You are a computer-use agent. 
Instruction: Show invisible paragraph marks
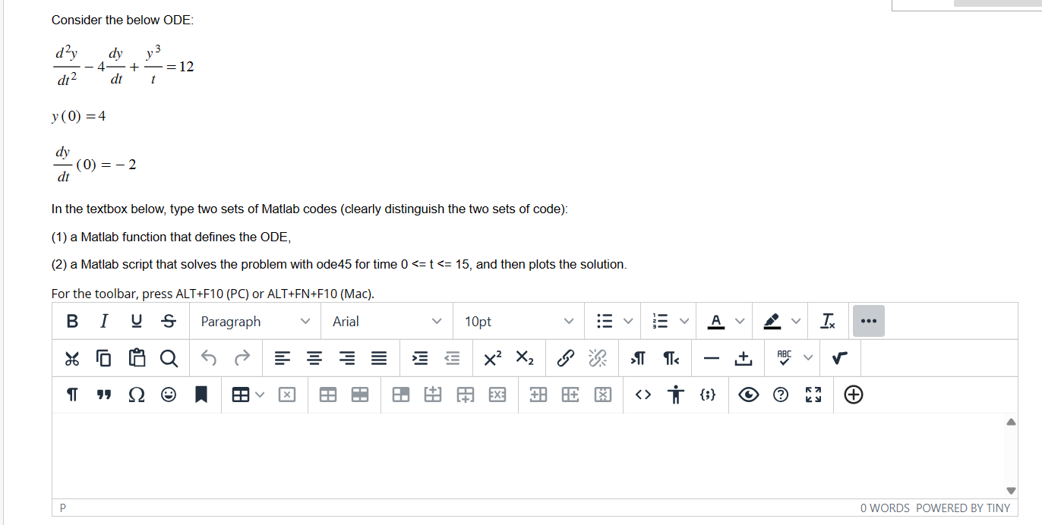72,395
